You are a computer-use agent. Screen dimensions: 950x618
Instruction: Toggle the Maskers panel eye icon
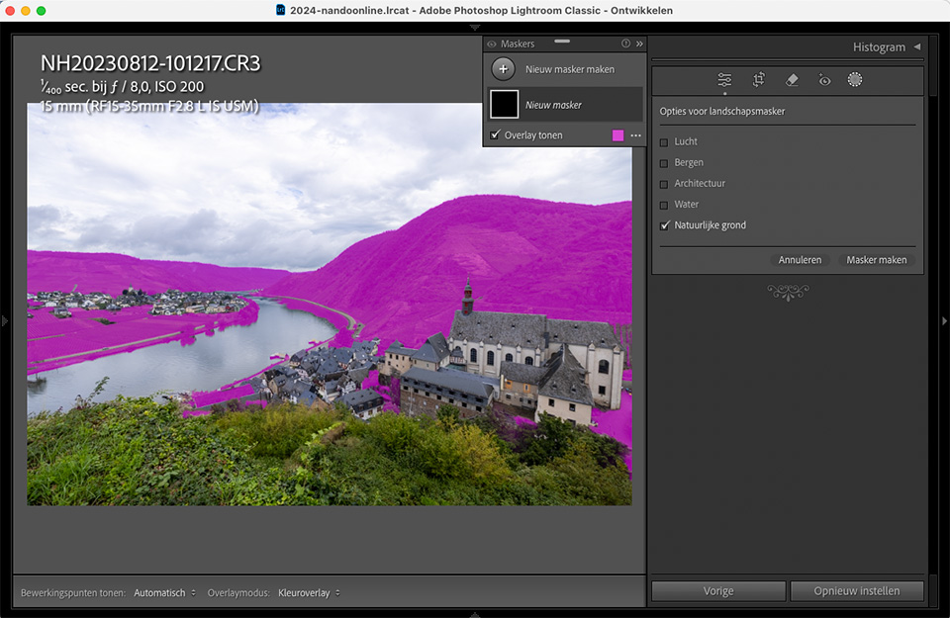492,44
